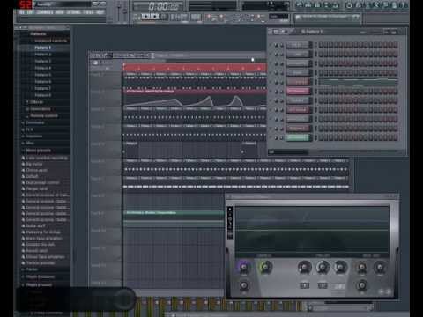Open the FILE menu
The width and height of the screenshot is (423, 317).
coord(21,12)
